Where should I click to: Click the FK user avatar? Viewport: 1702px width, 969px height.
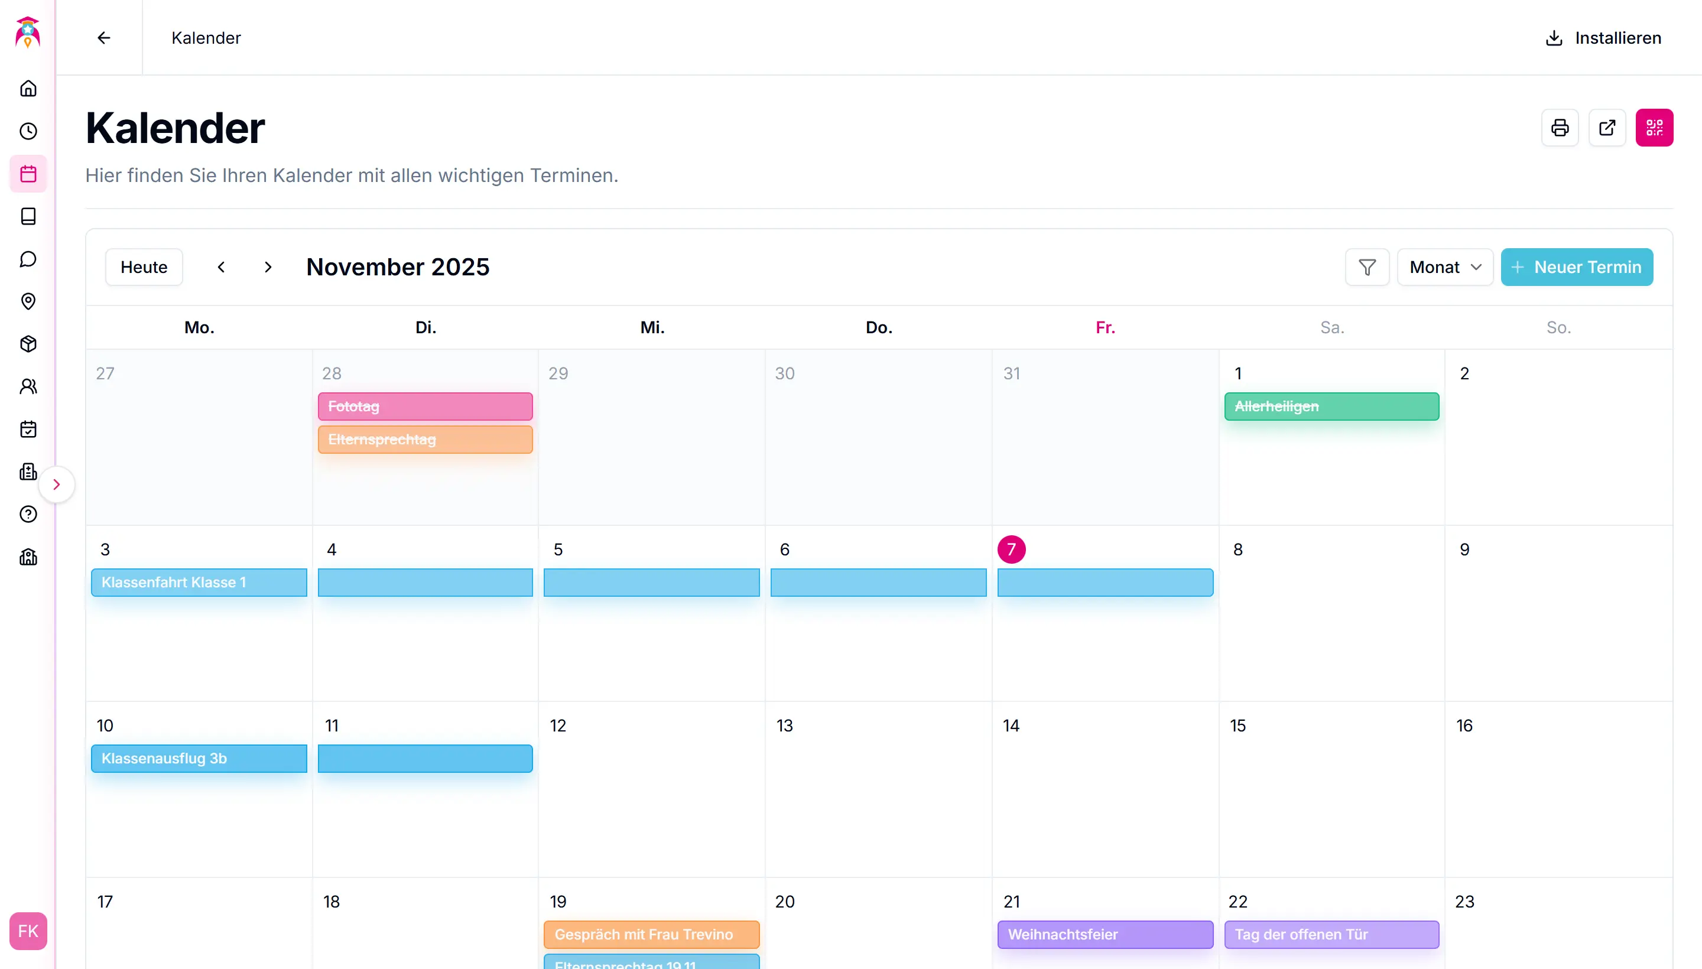(x=28, y=931)
